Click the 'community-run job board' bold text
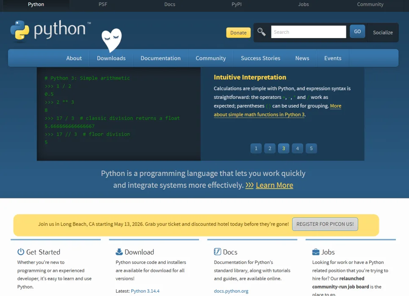This screenshot has width=409, height=296. 341,287
